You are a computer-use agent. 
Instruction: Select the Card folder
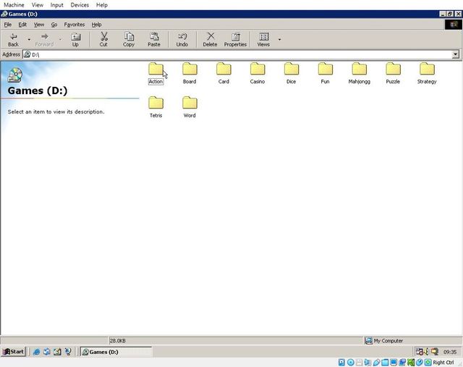point(224,73)
